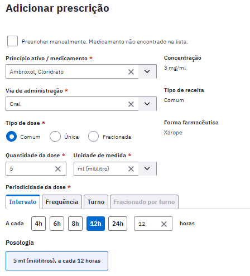Clear the 12 hours interval value
This screenshot has height=276, width=250.
pos(164,224)
